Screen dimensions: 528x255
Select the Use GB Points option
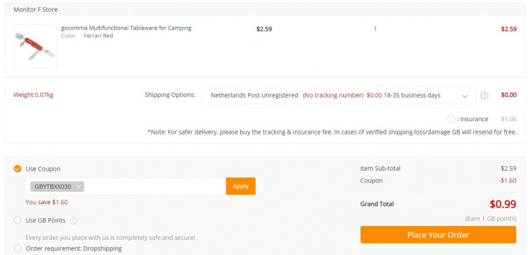point(18,220)
